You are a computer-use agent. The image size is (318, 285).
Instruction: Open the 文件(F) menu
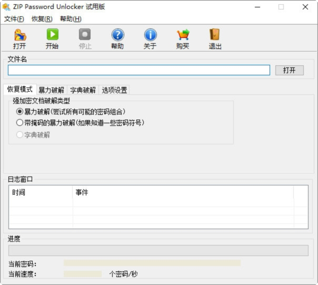pos(14,19)
